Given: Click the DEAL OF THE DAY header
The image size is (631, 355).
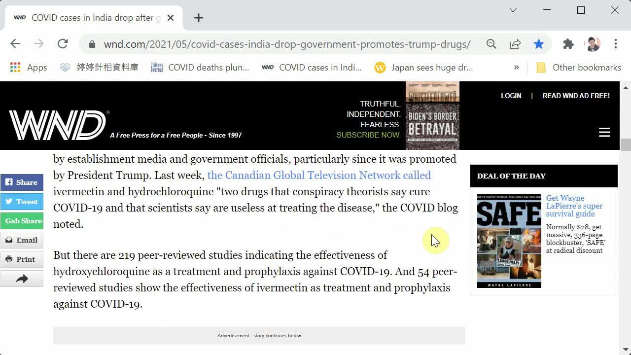Looking at the screenshot, I should pos(544,176).
